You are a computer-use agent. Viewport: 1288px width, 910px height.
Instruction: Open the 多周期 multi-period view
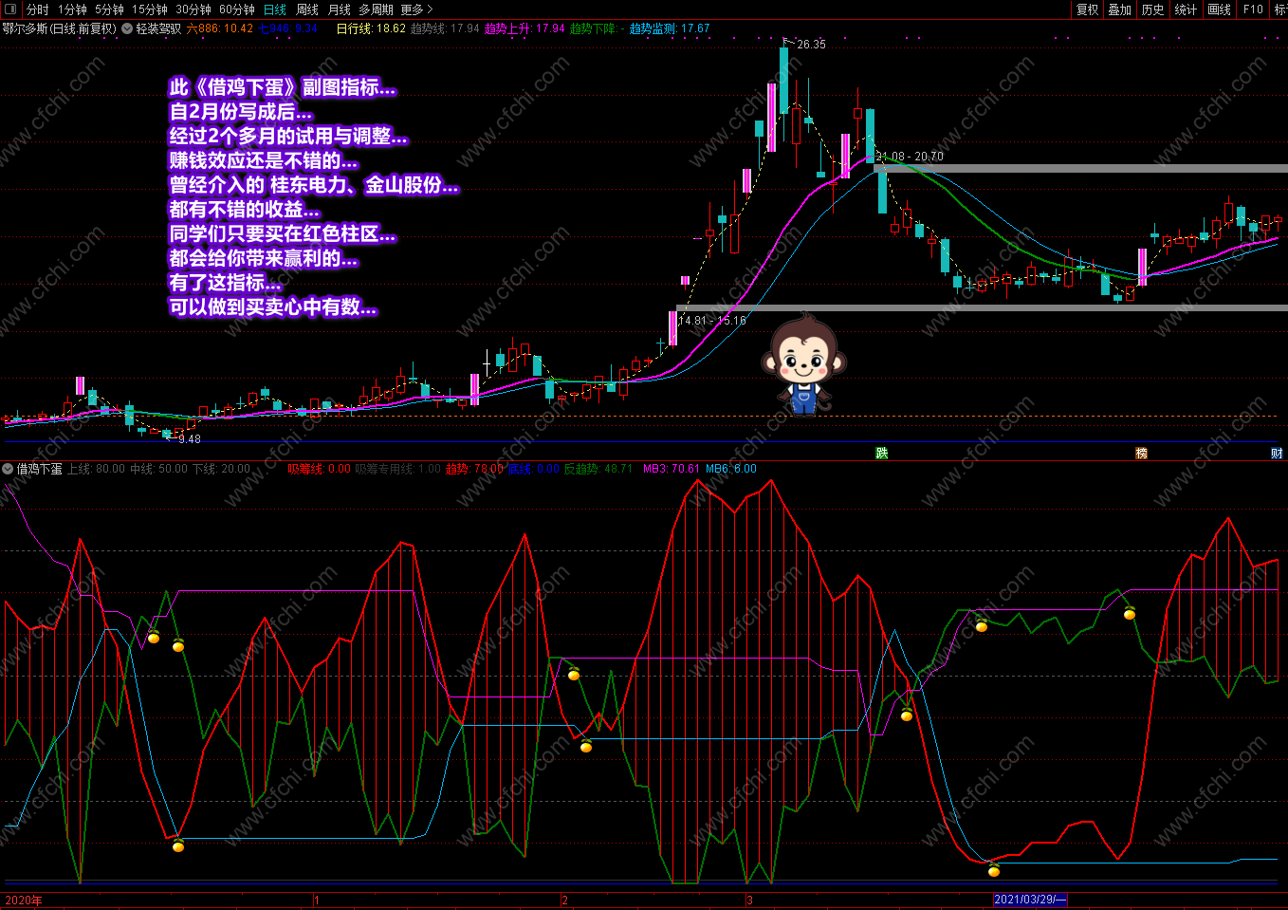pyautogui.click(x=376, y=9)
